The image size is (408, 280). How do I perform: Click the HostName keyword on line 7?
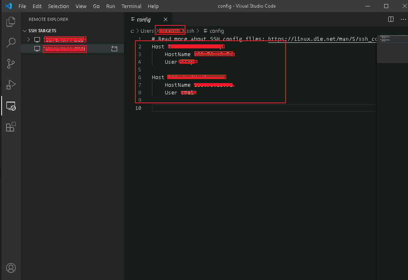pos(177,85)
